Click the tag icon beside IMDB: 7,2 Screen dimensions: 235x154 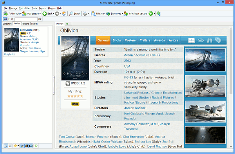tap(68, 83)
